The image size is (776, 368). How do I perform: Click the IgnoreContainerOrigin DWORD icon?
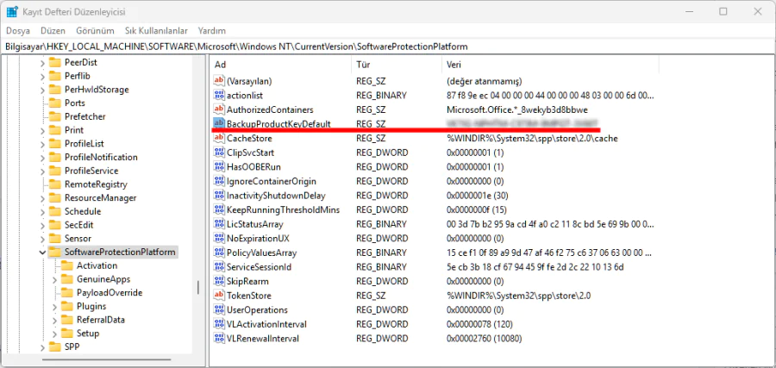point(219,181)
